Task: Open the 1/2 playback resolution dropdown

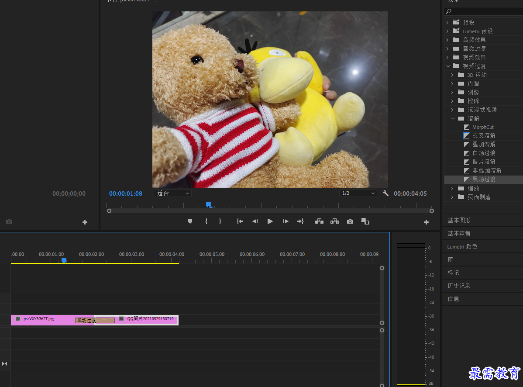Action: (358, 193)
